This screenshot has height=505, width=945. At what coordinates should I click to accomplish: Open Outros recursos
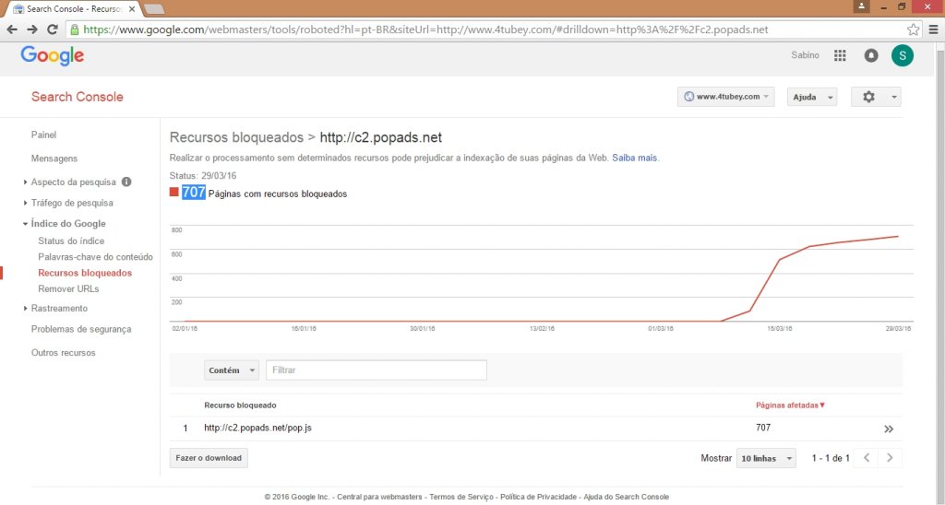pyautogui.click(x=64, y=353)
